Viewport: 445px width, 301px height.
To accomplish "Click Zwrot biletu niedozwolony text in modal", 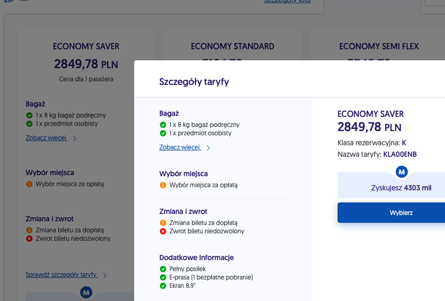I will tap(207, 231).
